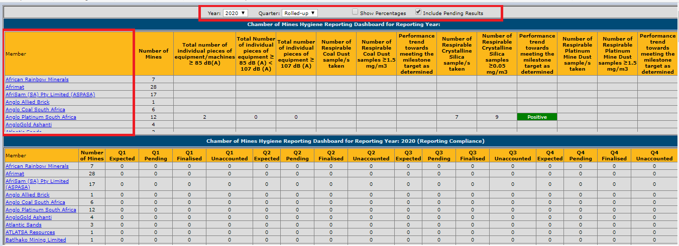This screenshot has width=679, height=246.
Task: Open Anglo Allied Brick link in upper dashboard table
Action: 28,102
